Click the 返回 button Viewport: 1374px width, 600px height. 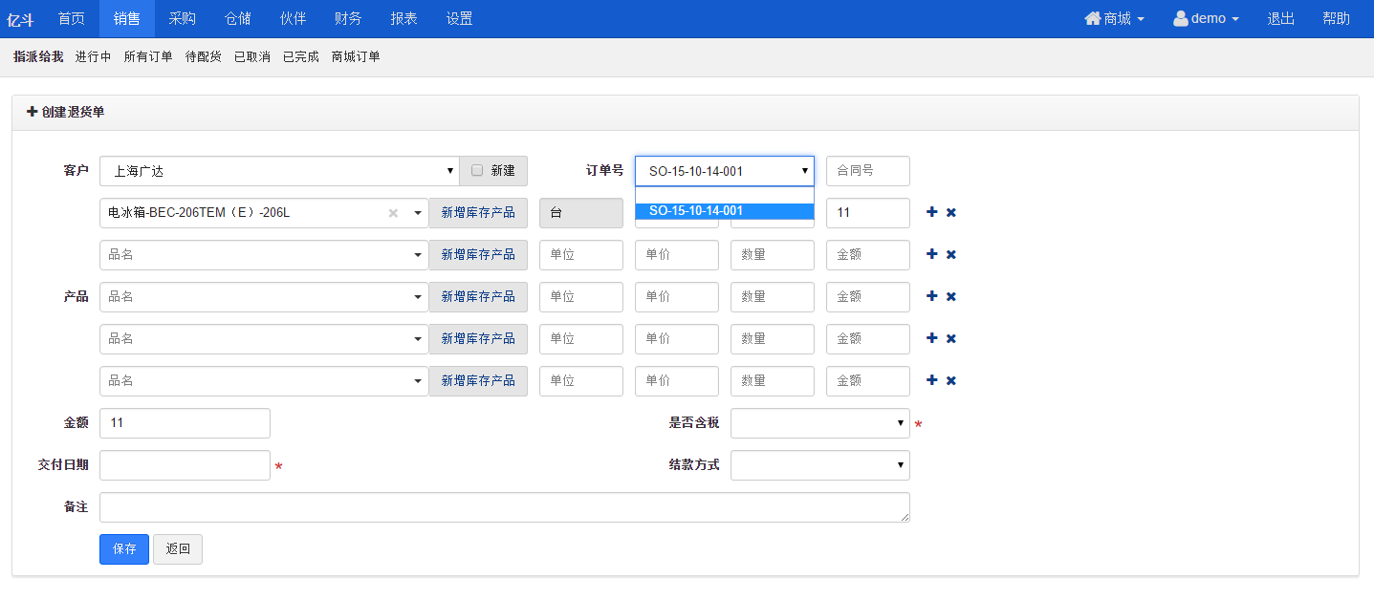pyautogui.click(x=178, y=549)
